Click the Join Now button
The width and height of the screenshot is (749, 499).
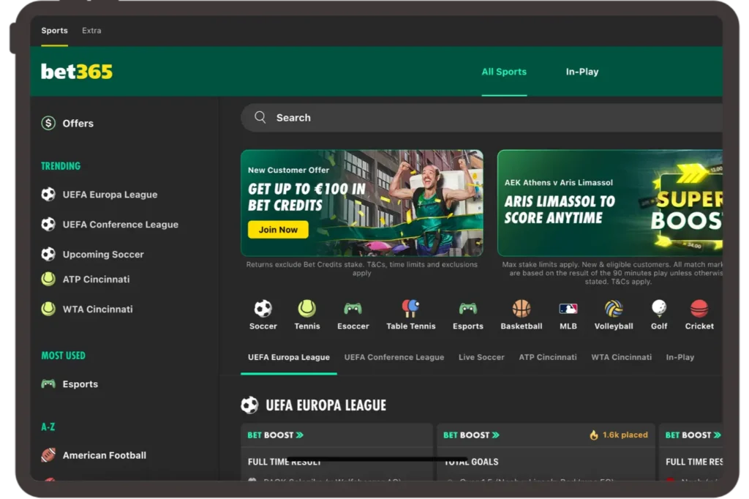278,230
